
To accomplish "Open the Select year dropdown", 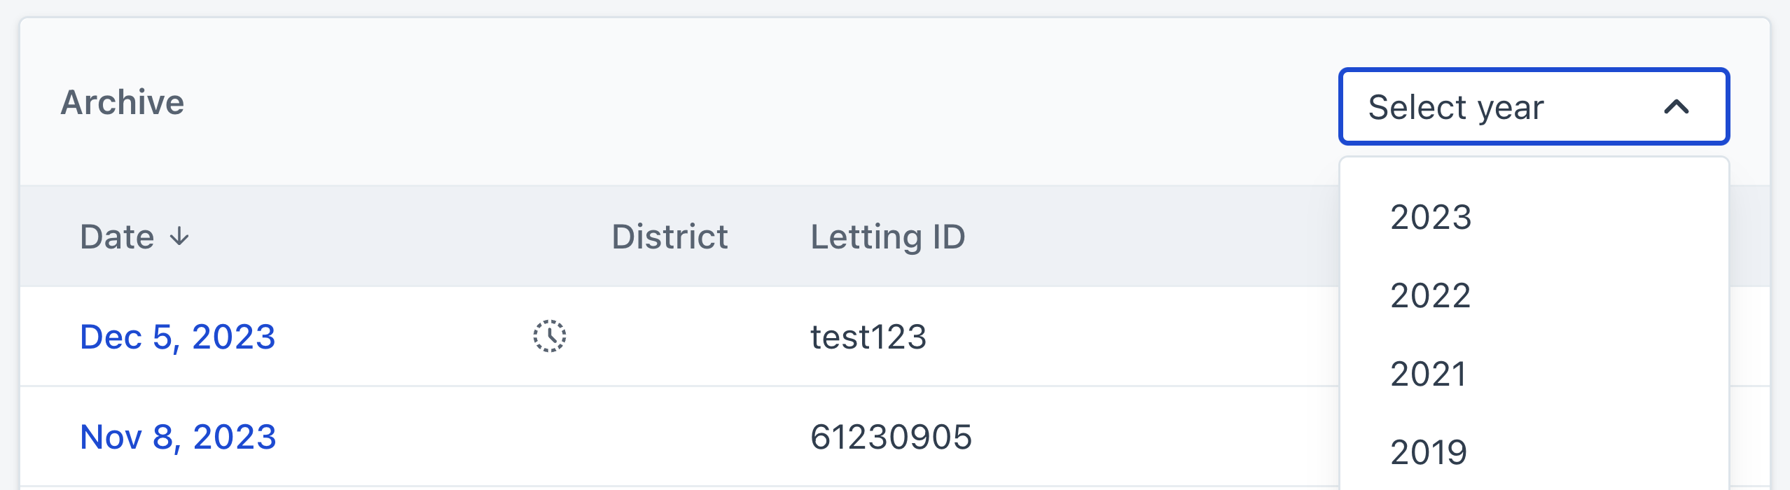I will tap(1532, 106).
